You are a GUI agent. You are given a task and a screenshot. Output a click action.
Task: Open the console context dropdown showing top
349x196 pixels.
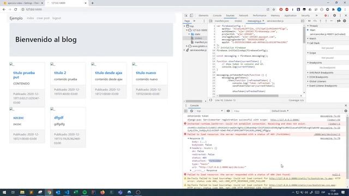click(209, 111)
